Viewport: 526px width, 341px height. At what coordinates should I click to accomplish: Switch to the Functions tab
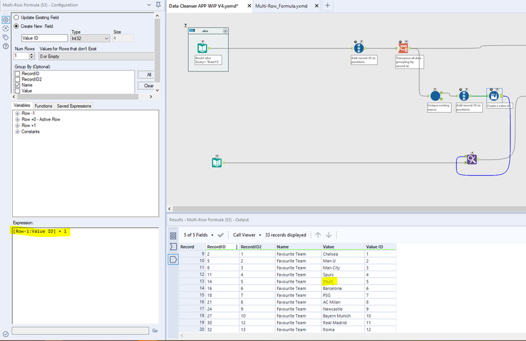(43, 106)
